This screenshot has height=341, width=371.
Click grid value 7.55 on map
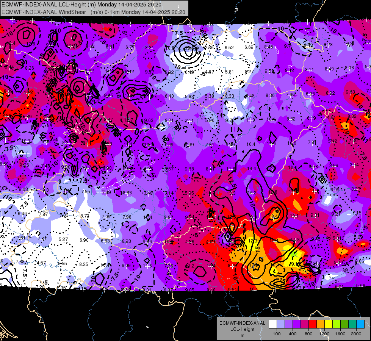(86, 191)
